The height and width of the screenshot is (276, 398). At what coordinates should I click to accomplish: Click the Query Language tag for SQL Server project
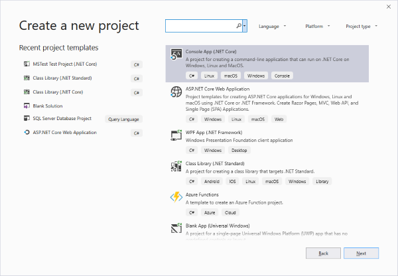click(x=123, y=119)
